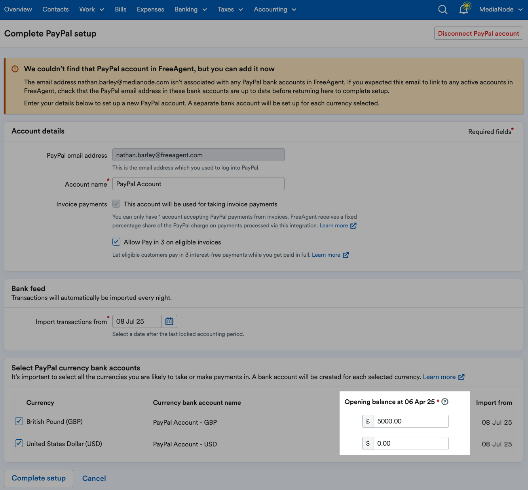Uncheck the United States Dollar (USD) currency

19,443
